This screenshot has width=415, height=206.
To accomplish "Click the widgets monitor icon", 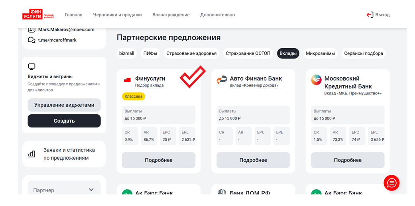I will pyautogui.click(x=31, y=67).
